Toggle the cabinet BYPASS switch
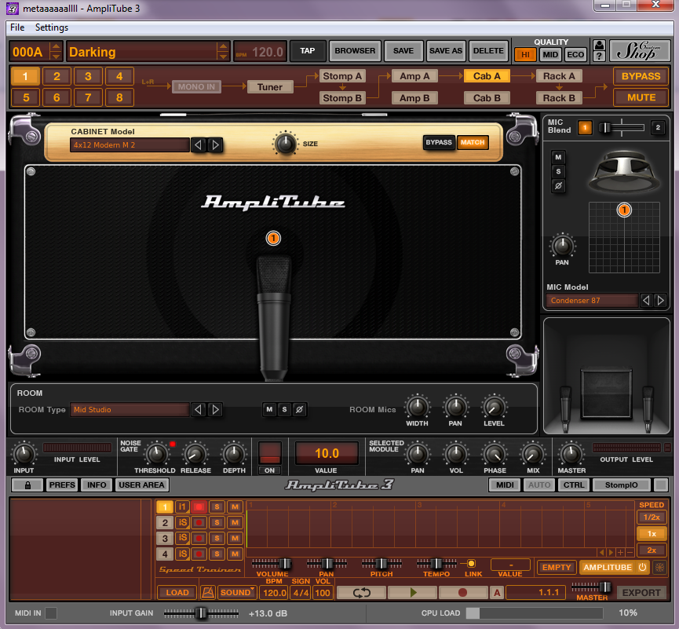This screenshot has width=679, height=629. point(439,142)
